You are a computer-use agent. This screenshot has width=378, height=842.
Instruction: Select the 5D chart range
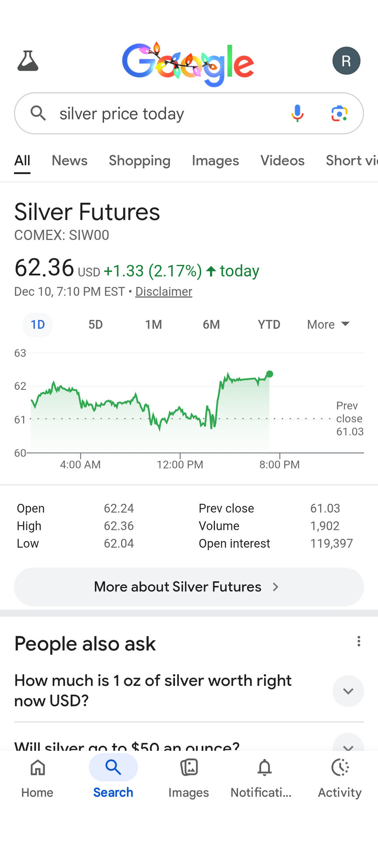click(x=95, y=325)
